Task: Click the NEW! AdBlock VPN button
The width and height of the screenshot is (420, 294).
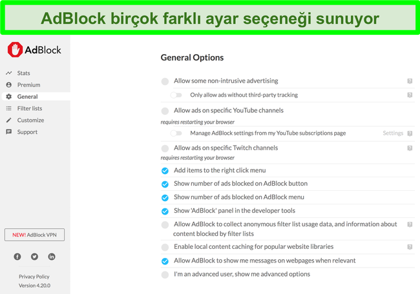Action: coord(34,235)
